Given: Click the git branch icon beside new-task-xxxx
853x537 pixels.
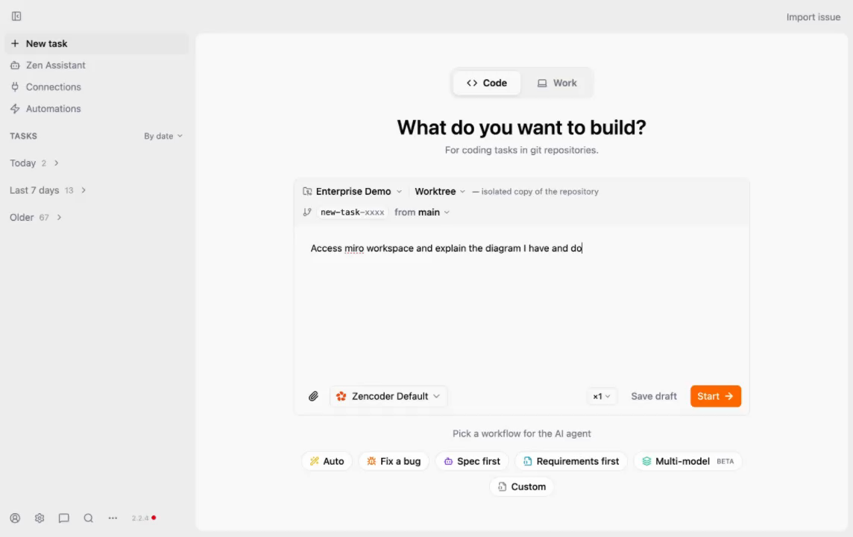Looking at the screenshot, I should click(x=307, y=212).
